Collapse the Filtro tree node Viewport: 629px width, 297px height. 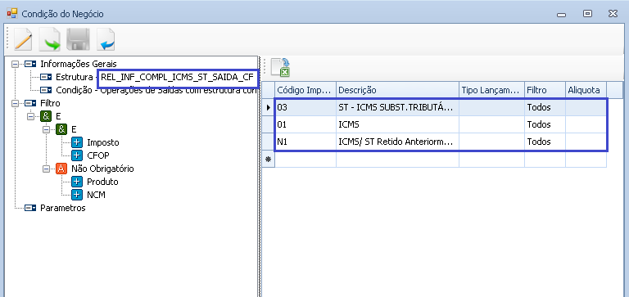pyautogui.click(x=16, y=103)
